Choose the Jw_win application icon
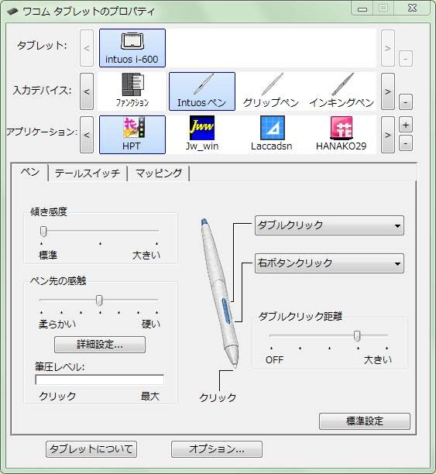The height and width of the screenshot is (474, 436). (x=201, y=134)
